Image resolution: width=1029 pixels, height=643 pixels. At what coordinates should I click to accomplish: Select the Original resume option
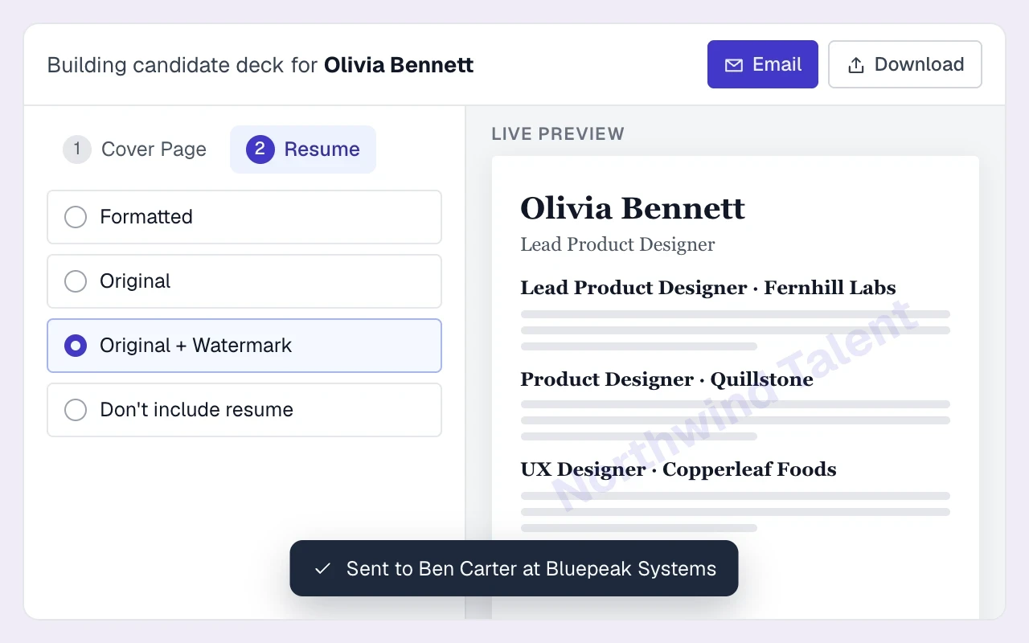click(x=244, y=281)
